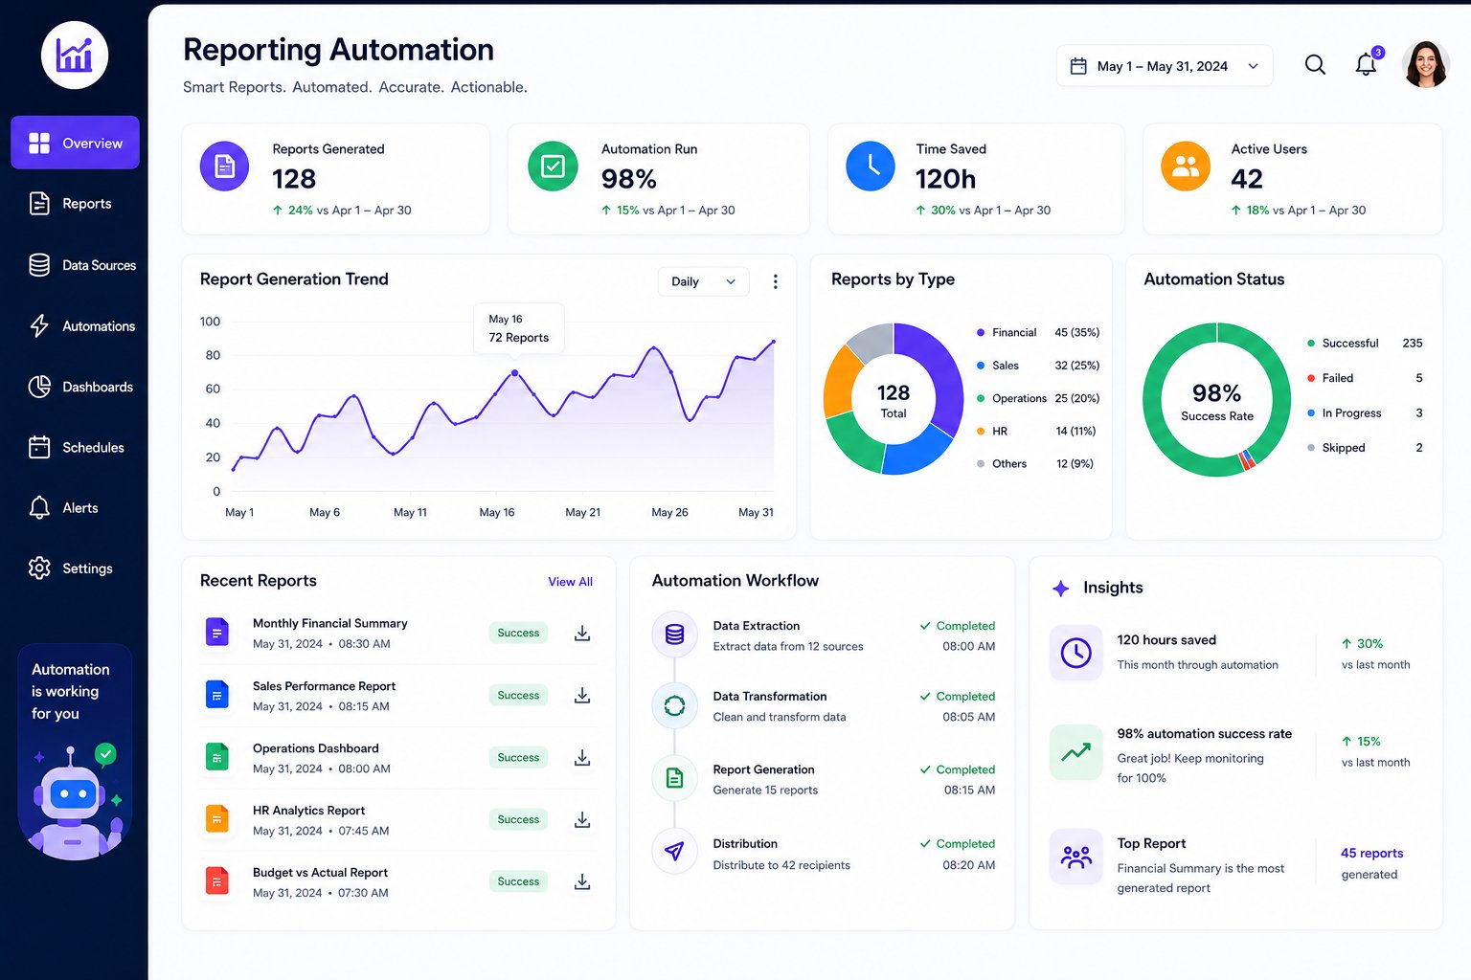Click the Distribution paper plane icon
Screen dimensions: 1471x980
[x=674, y=852]
